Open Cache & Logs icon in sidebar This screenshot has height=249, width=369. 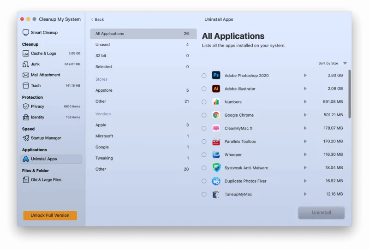coord(26,53)
